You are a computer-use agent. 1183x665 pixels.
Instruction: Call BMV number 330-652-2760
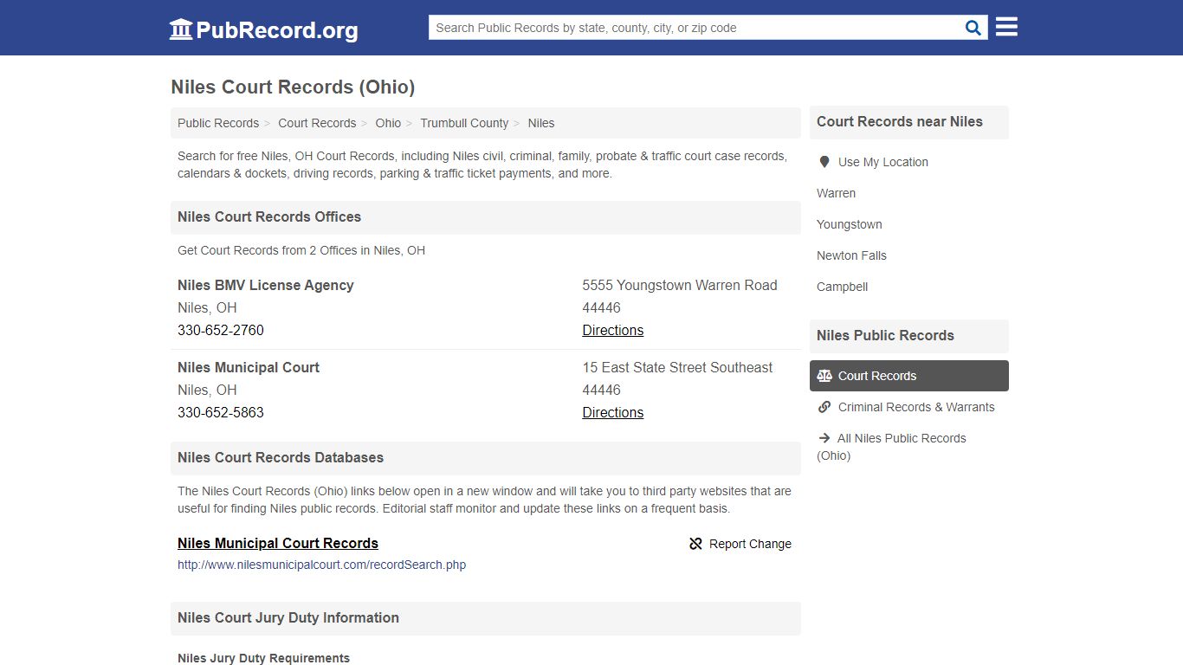coord(221,330)
